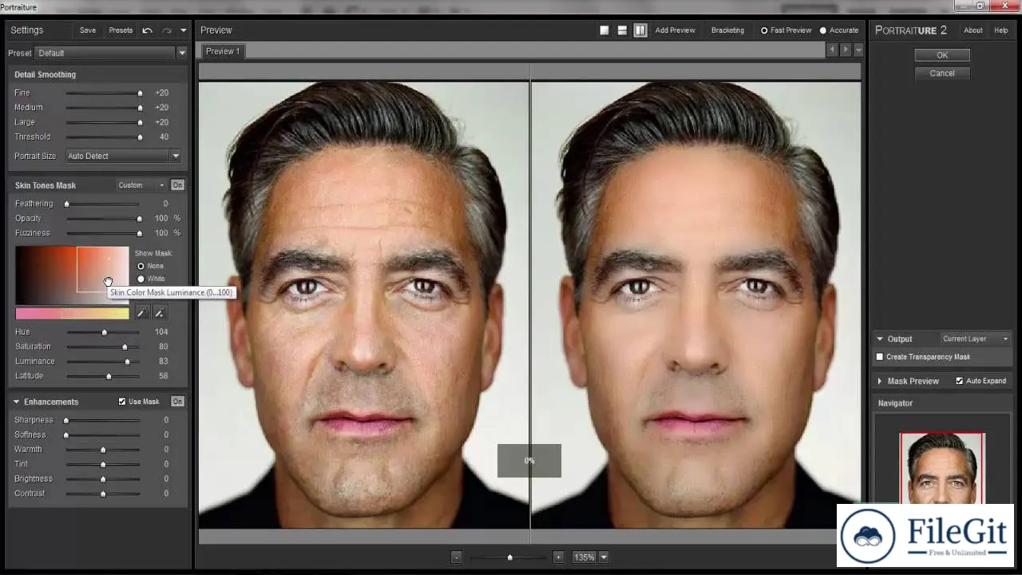Undo the last settings change
Image resolution: width=1022 pixels, height=575 pixels.
click(x=147, y=30)
